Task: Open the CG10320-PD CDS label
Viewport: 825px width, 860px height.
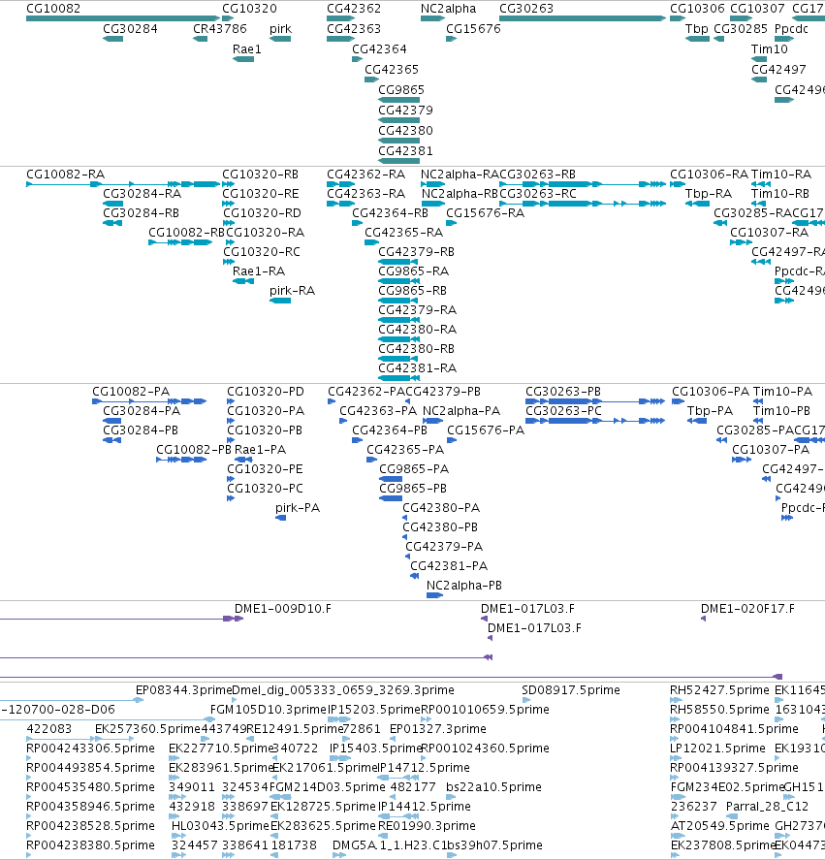Action: [266, 392]
